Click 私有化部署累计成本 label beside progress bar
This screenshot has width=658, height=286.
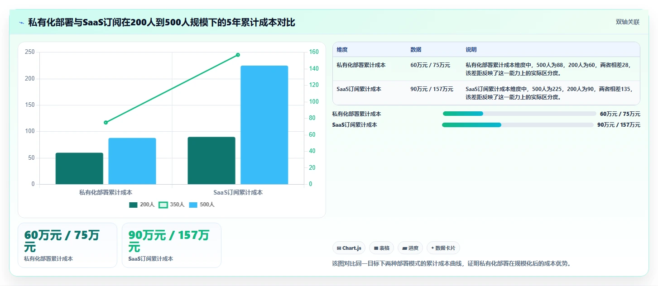pos(356,114)
